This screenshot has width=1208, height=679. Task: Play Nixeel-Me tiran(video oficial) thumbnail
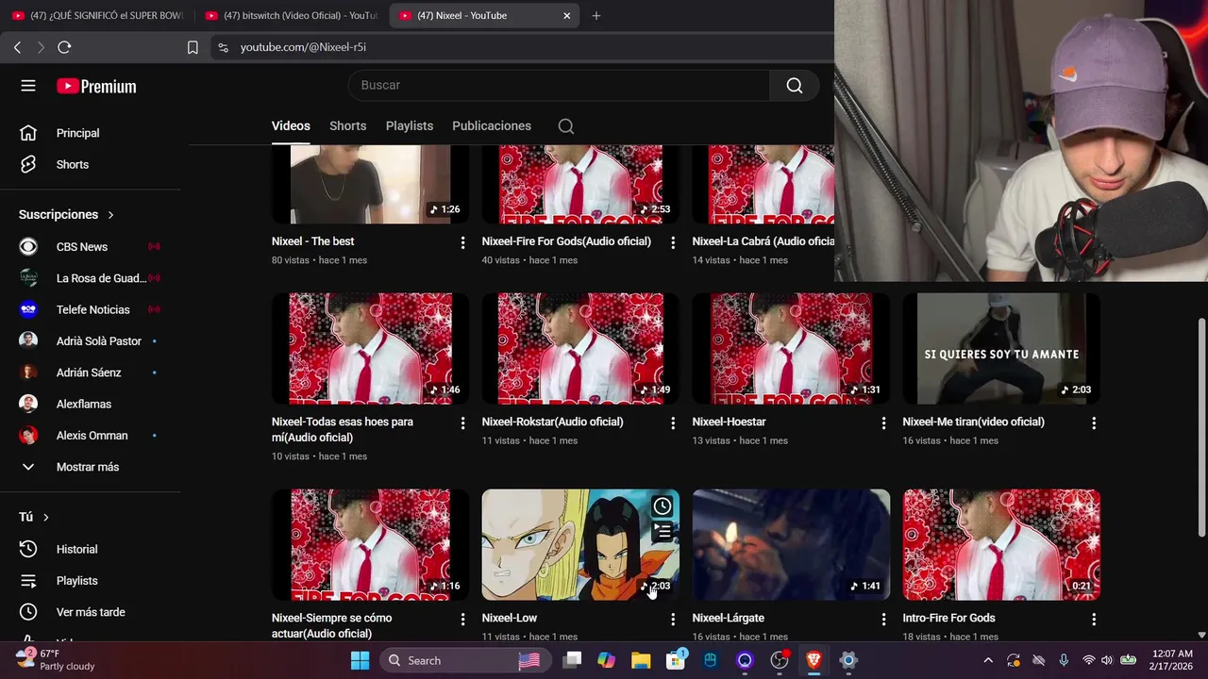coord(1001,349)
